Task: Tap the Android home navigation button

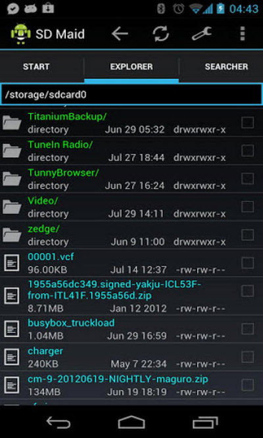Action: coord(131,422)
